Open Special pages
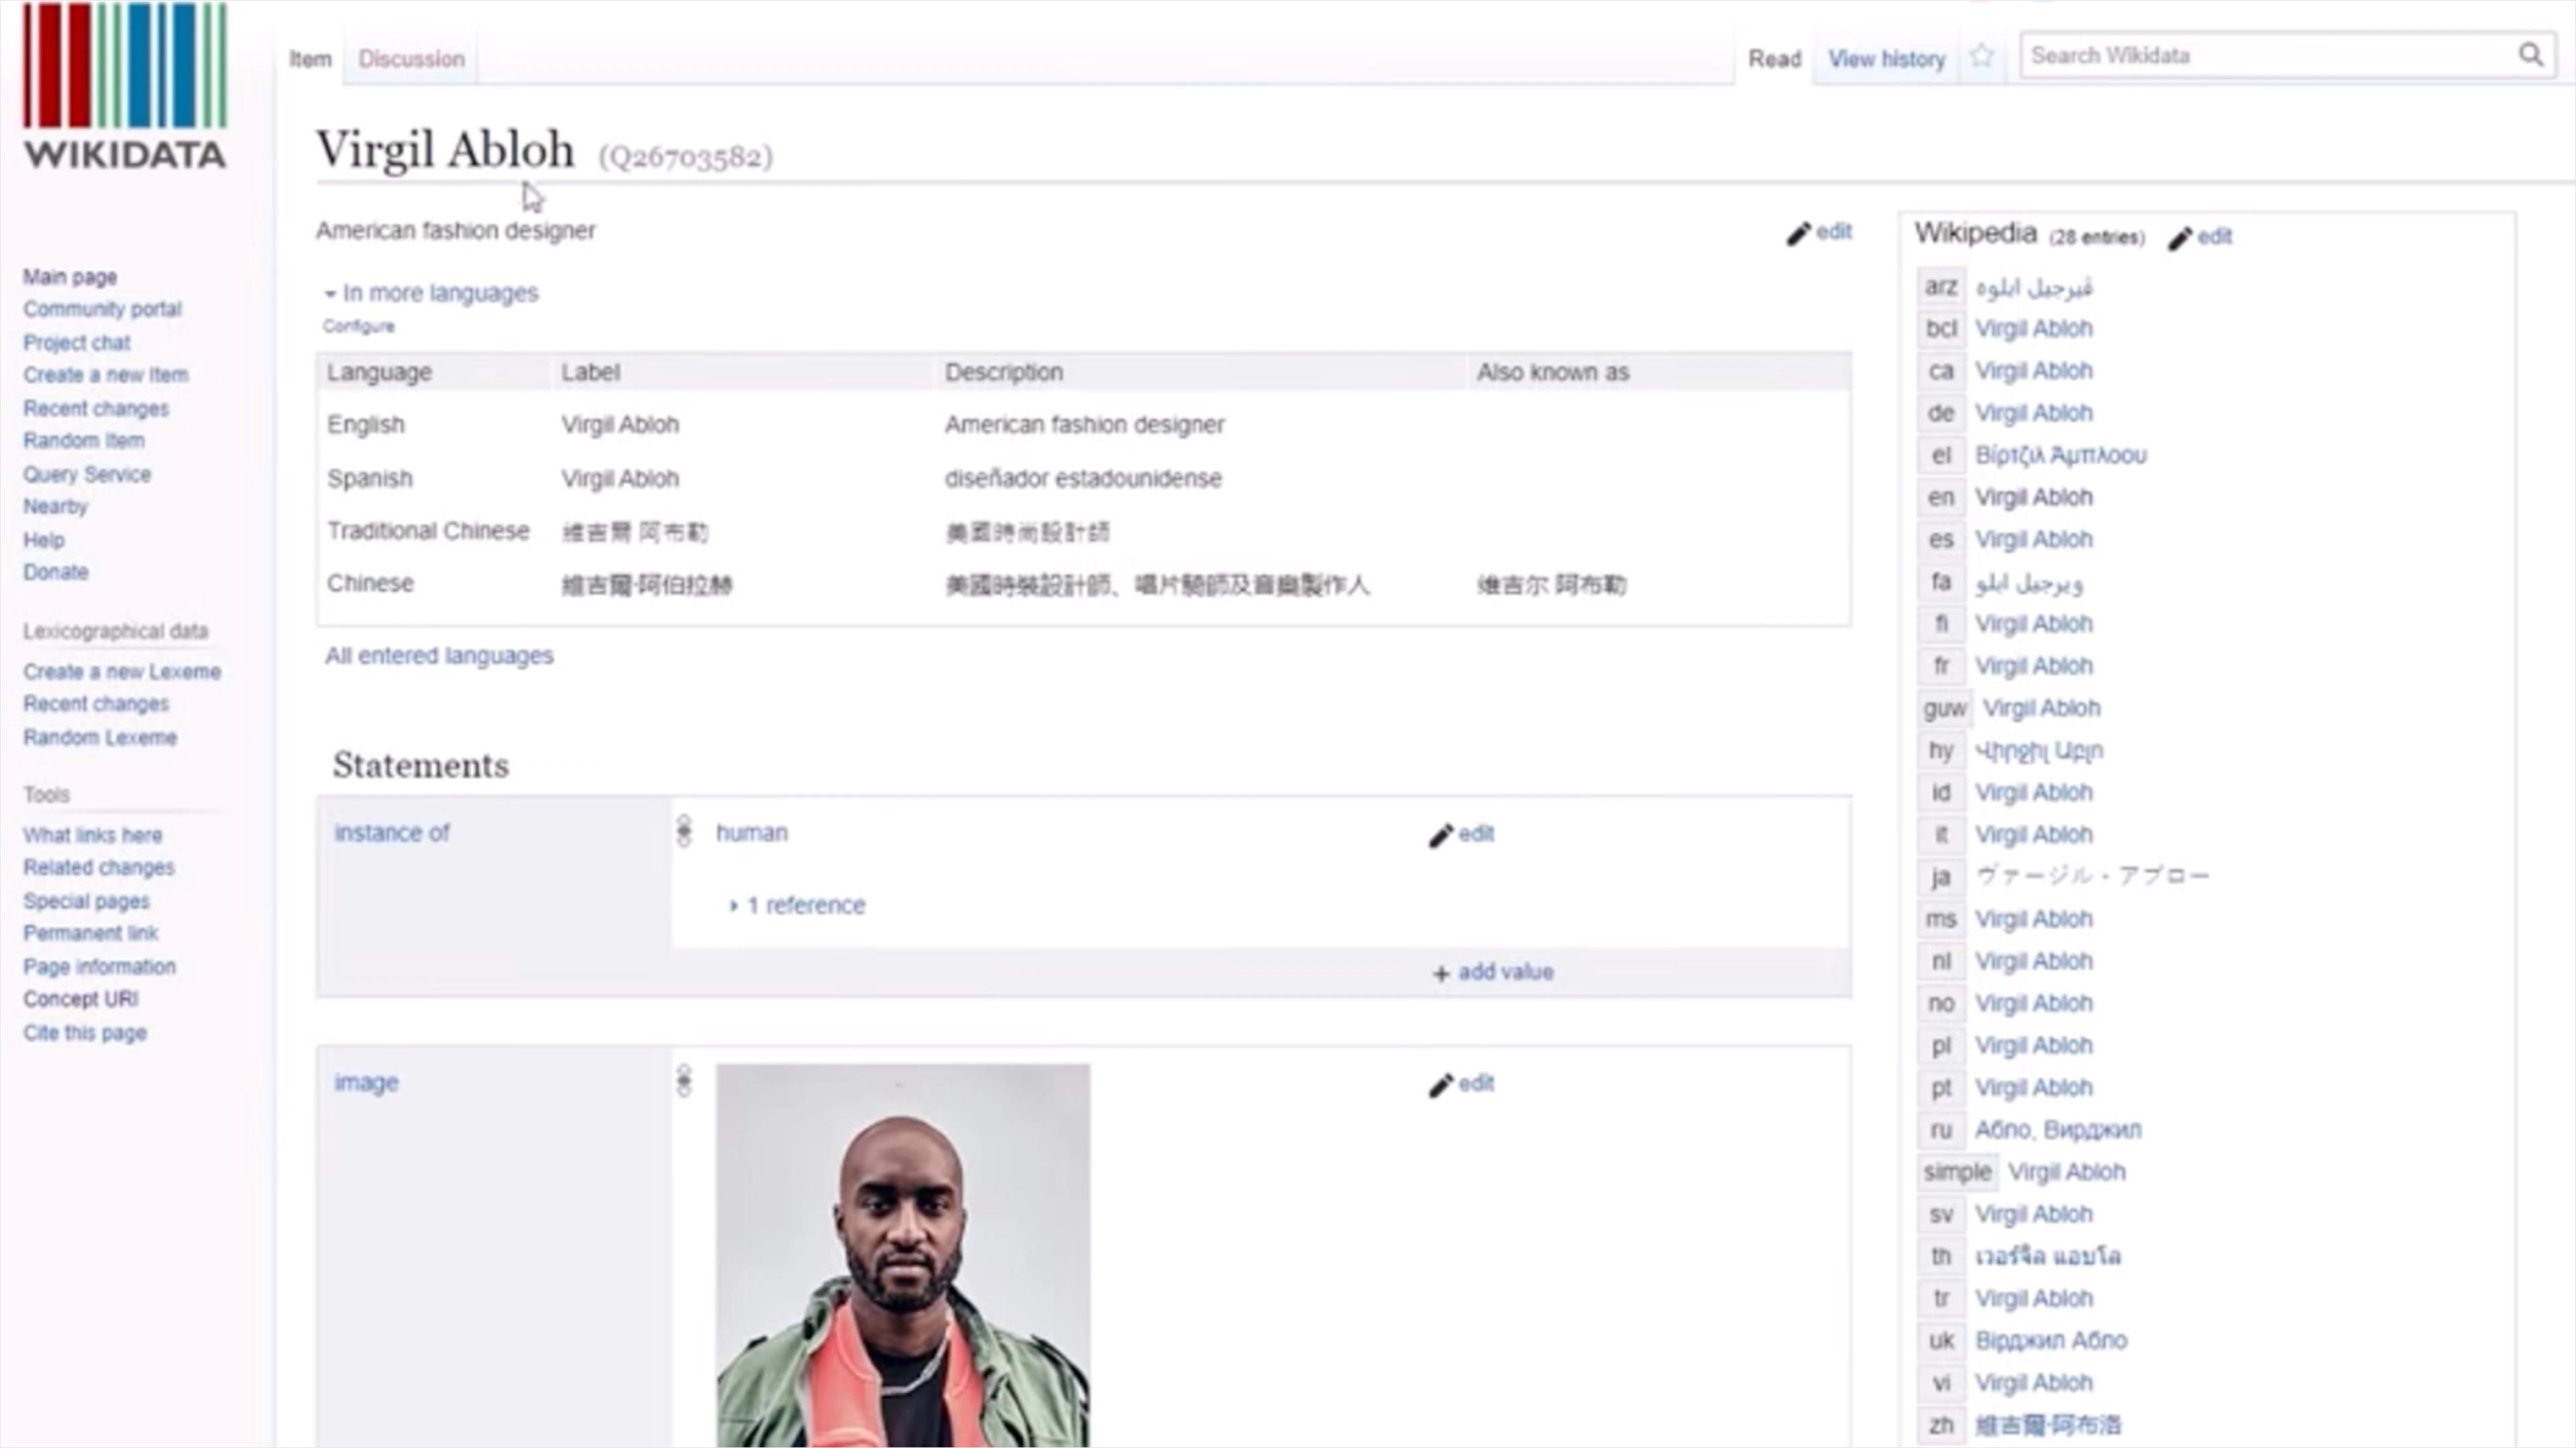Viewport: 2576px width, 1448px height. (86, 902)
